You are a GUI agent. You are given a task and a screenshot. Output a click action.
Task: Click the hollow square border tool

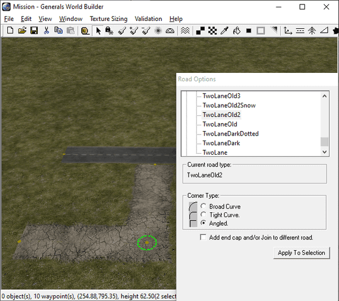tap(260, 30)
